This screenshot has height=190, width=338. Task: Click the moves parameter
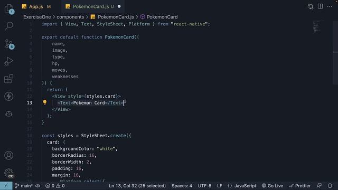pos(59,70)
